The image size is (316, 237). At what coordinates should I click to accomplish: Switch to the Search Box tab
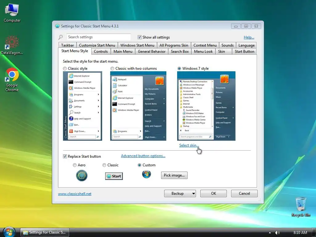tap(180, 52)
